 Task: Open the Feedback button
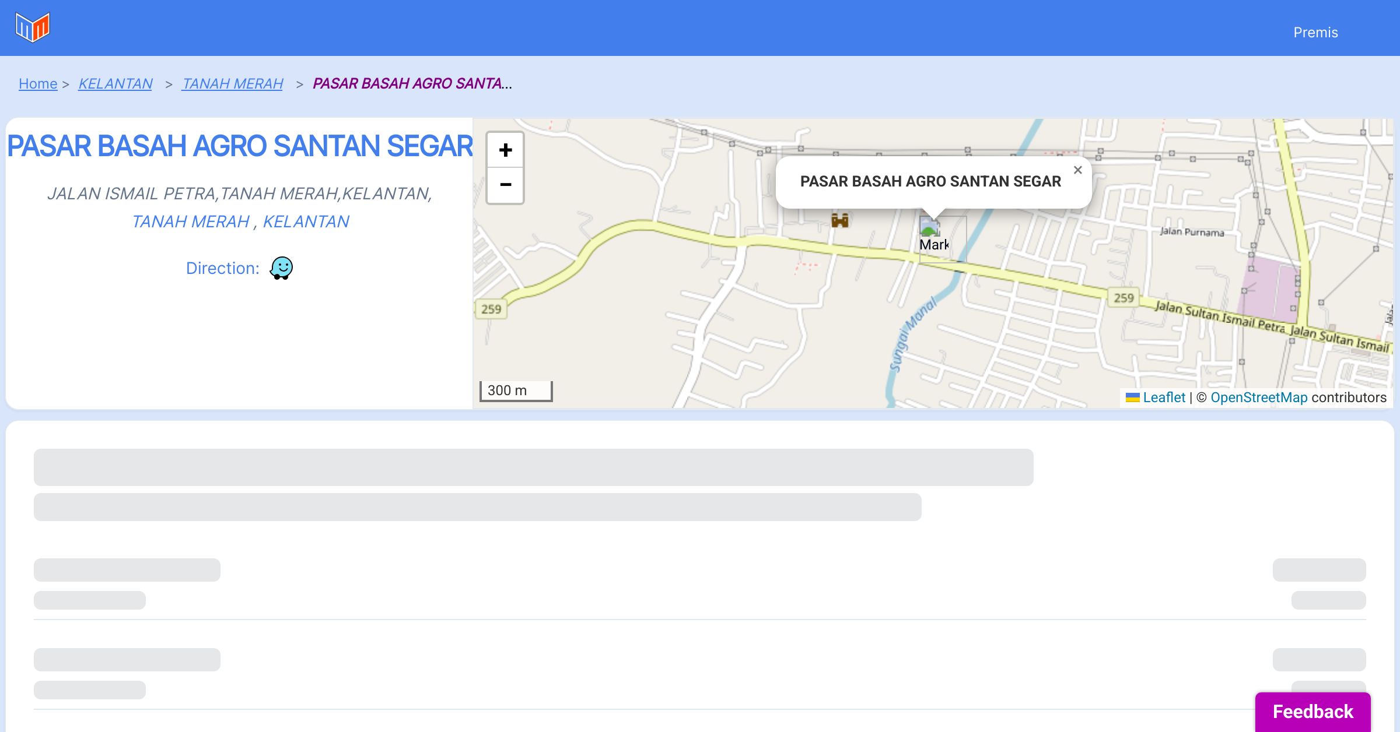tap(1312, 712)
